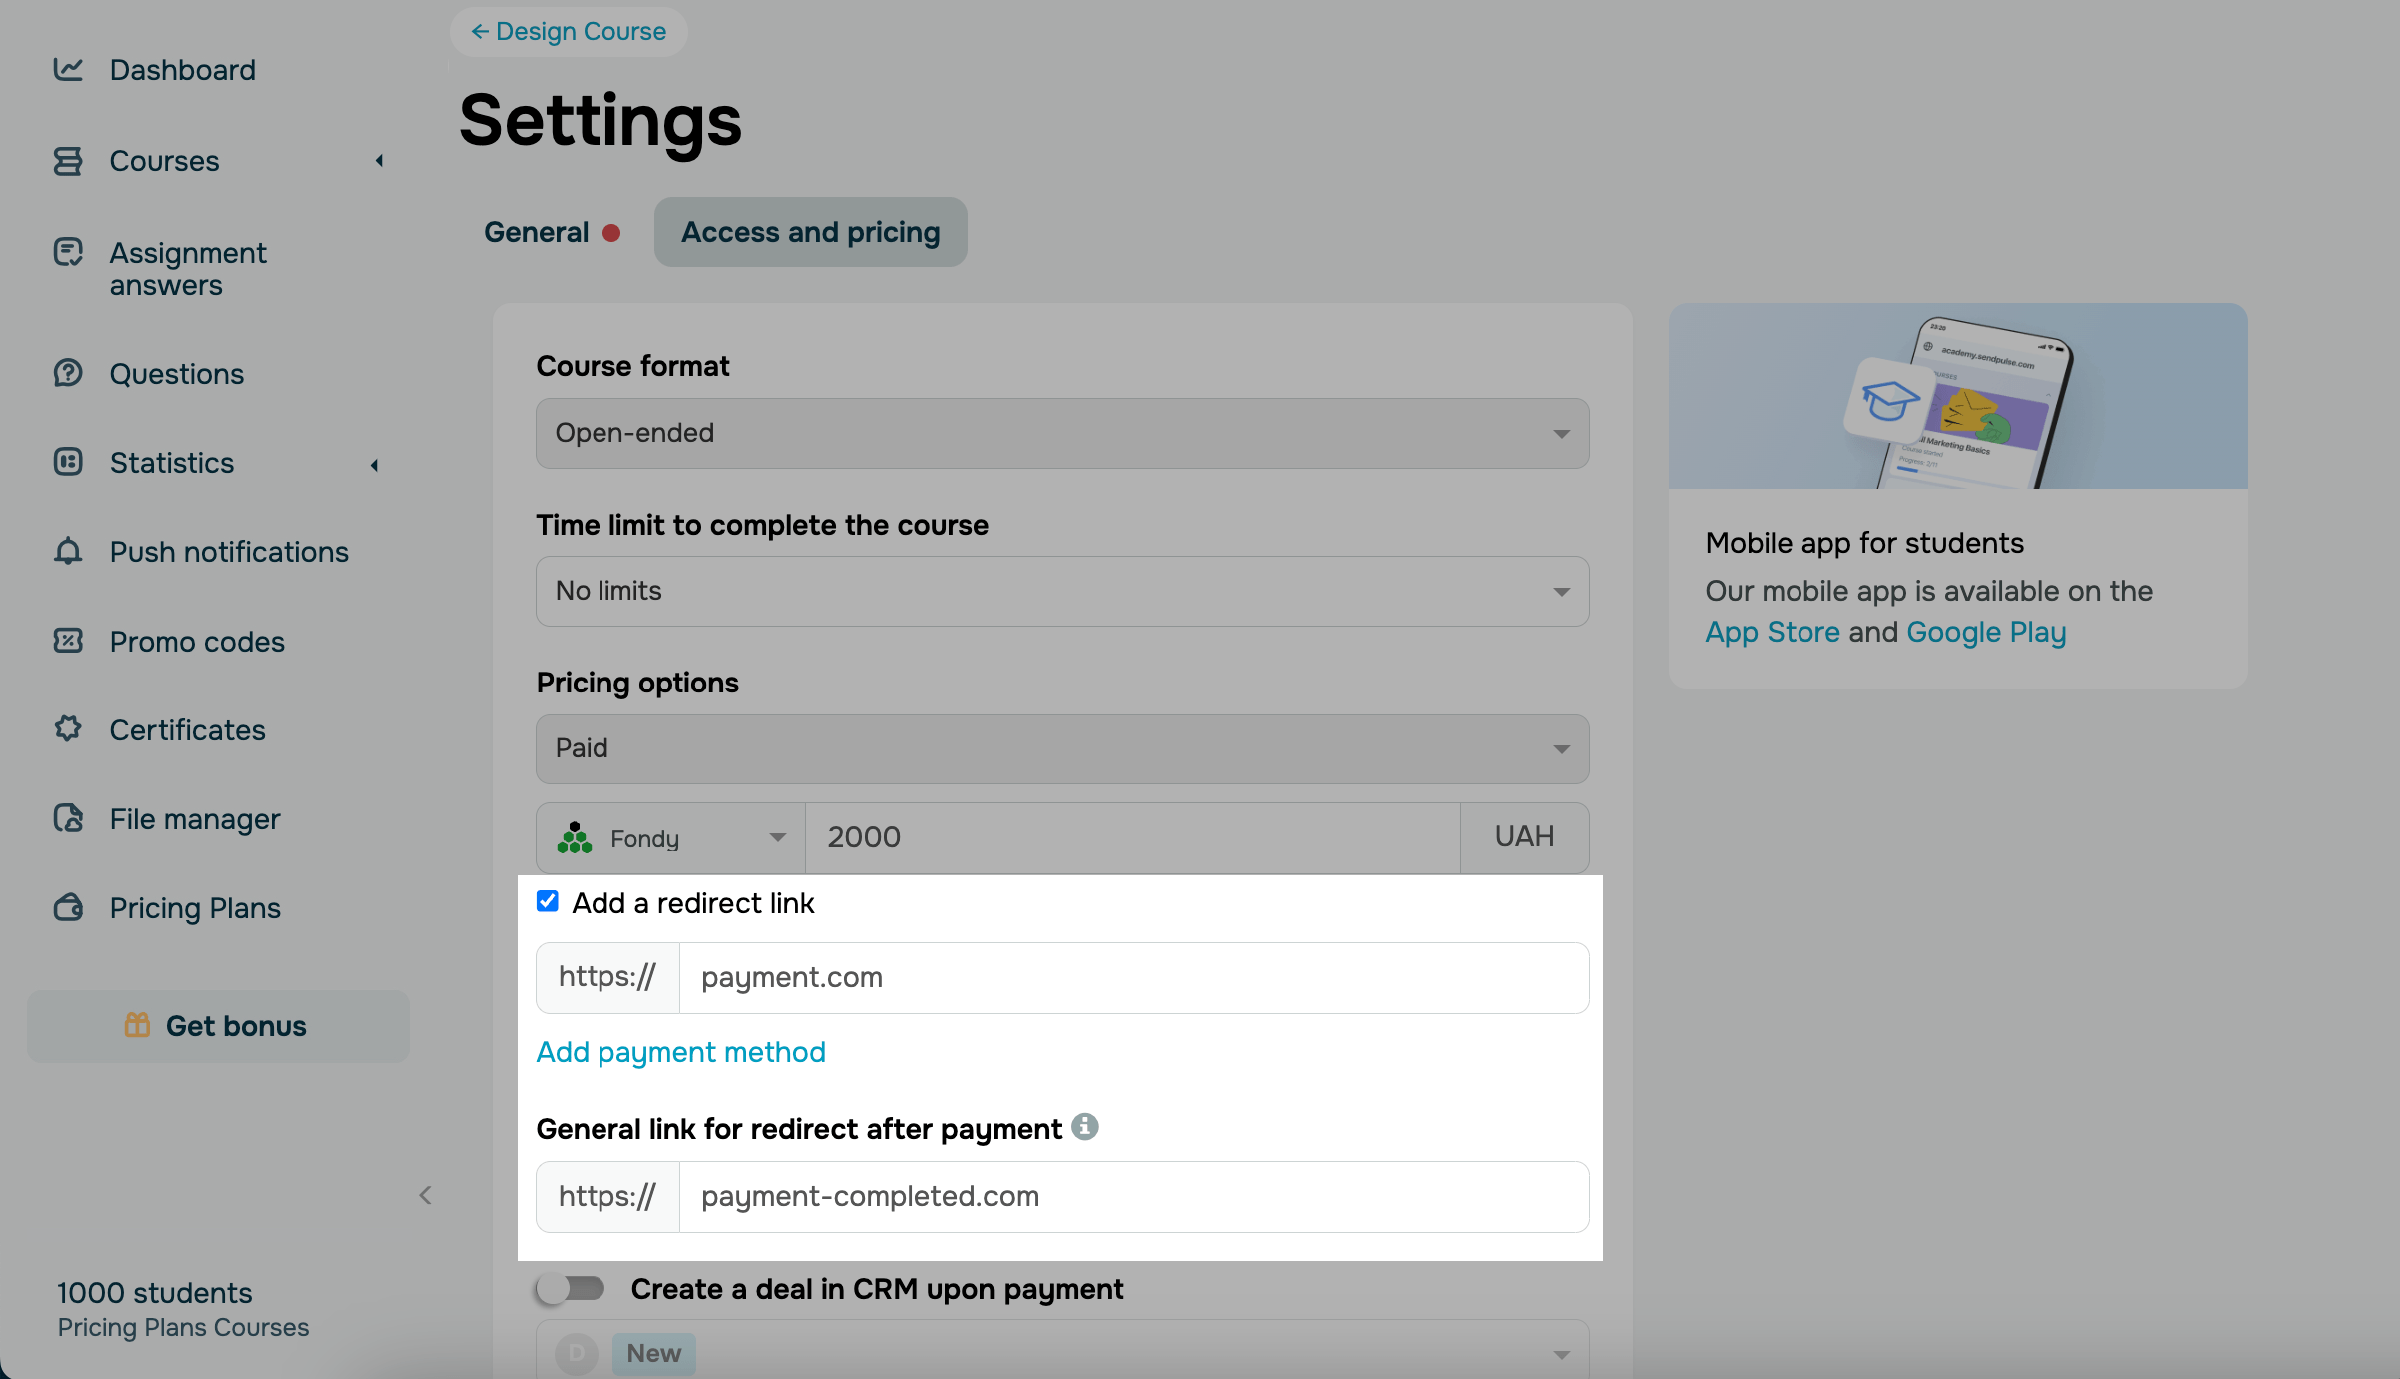The height and width of the screenshot is (1379, 2400).
Task: Click the 2000 price input field
Action: coord(1131,837)
